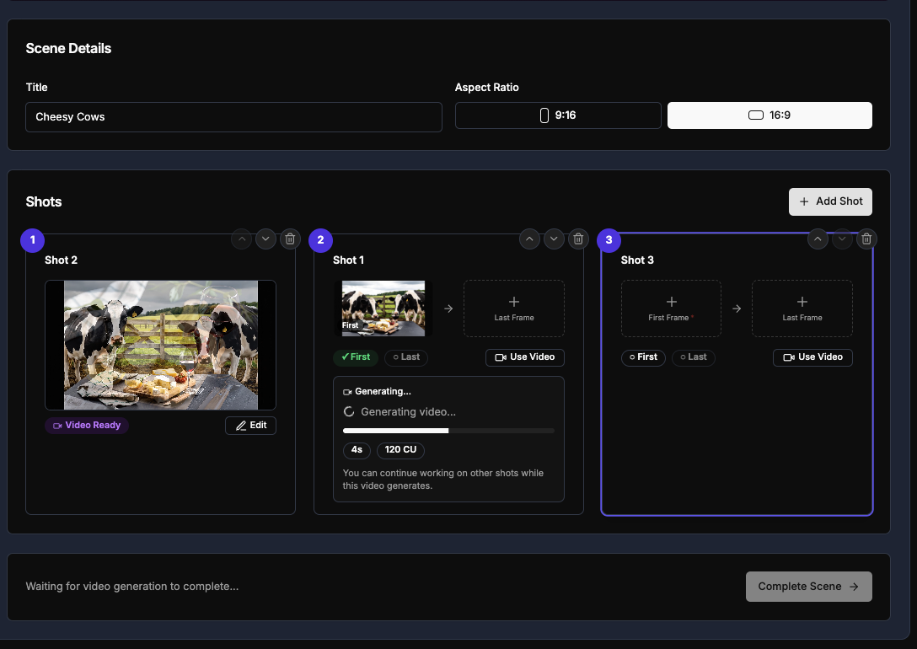Select 9:16 aspect ratio
Viewport: 917px width, 649px height.
[558, 115]
